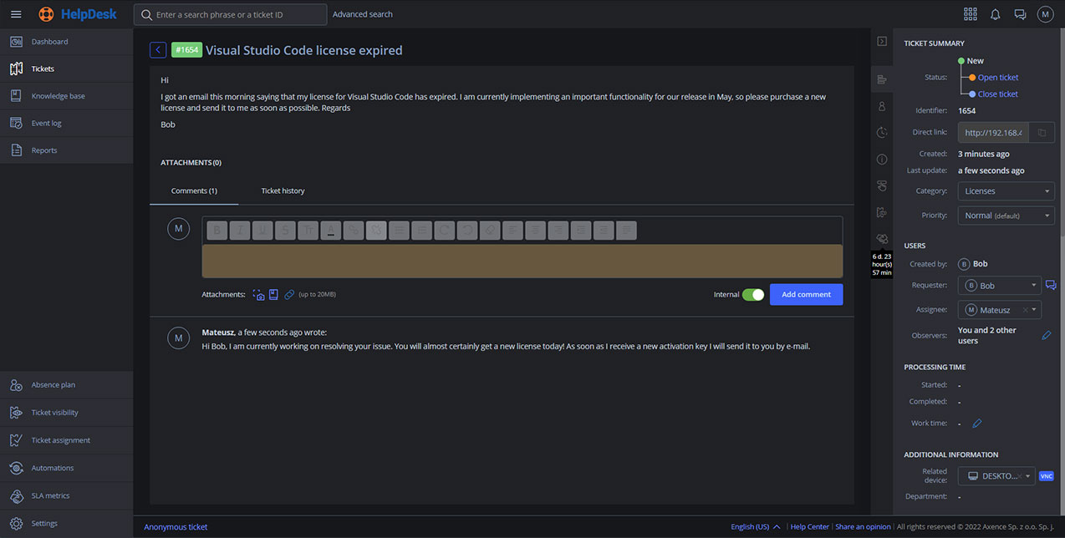Open the Requester dropdown showing Bob

[x=1000, y=286]
